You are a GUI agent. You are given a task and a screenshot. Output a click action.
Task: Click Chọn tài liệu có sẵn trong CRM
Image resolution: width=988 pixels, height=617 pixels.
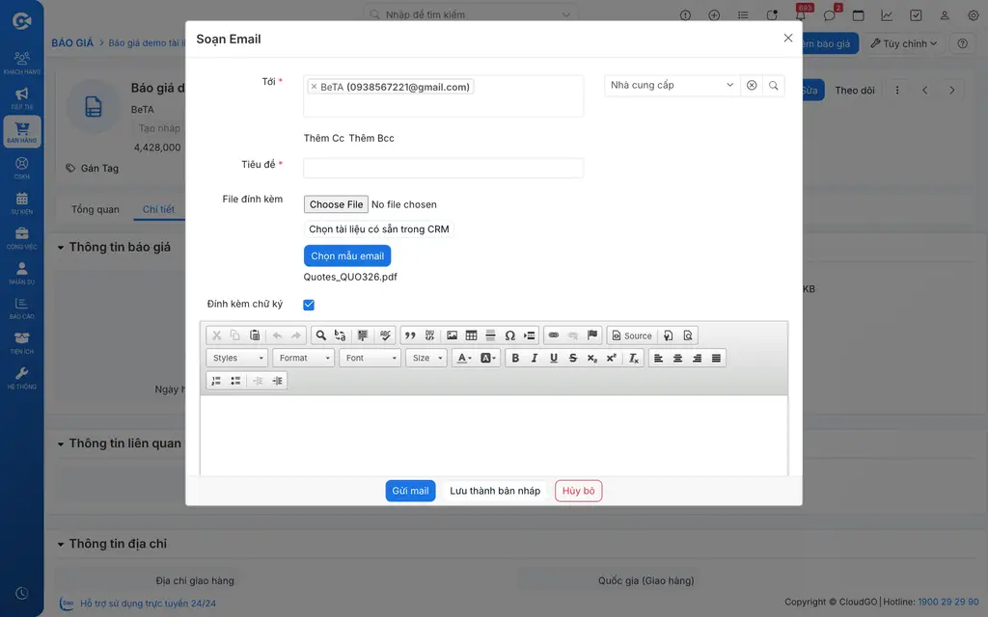378,229
